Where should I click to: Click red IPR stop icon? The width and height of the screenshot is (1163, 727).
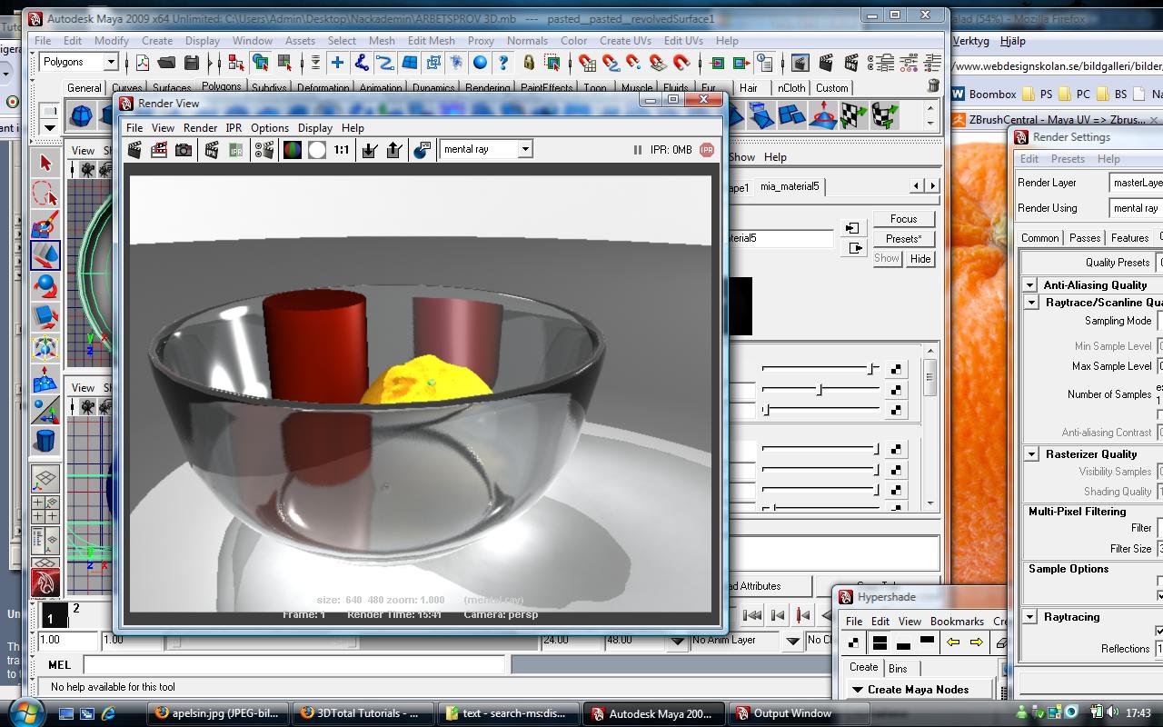[707, 150]
